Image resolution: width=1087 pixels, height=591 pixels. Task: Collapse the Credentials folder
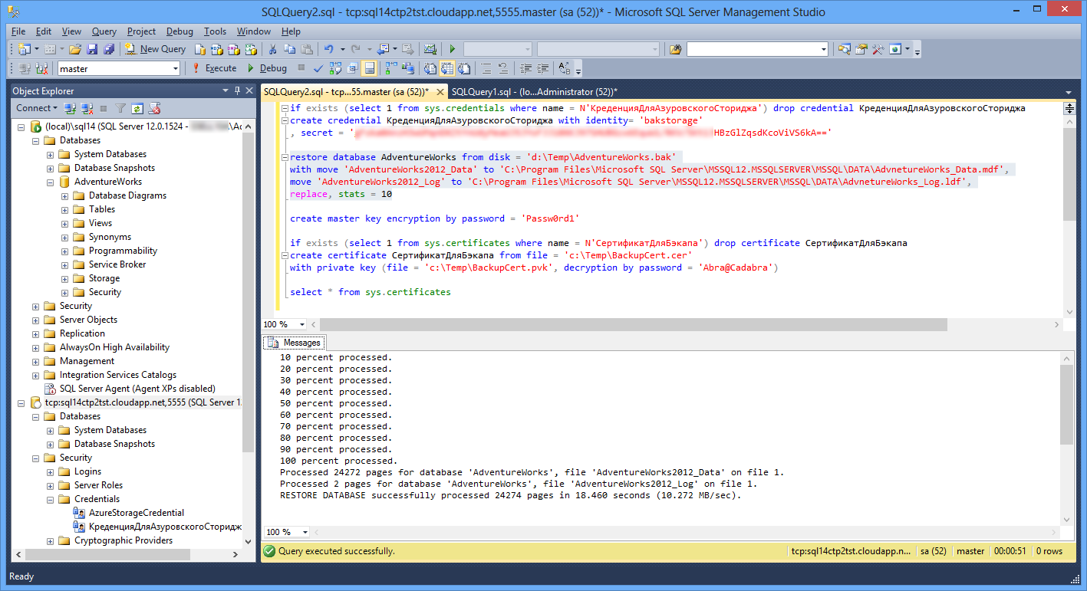[51, 499]
